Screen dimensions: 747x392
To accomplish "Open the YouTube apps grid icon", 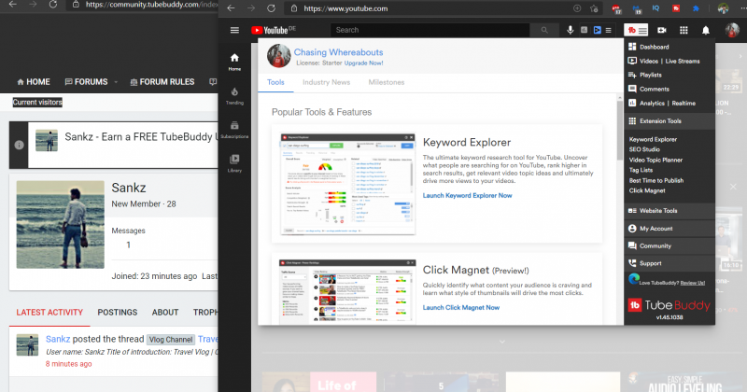I will (684, 30).
